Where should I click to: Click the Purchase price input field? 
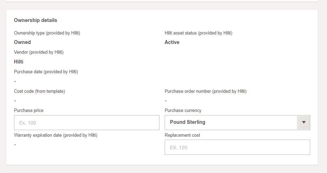(86, 123)
